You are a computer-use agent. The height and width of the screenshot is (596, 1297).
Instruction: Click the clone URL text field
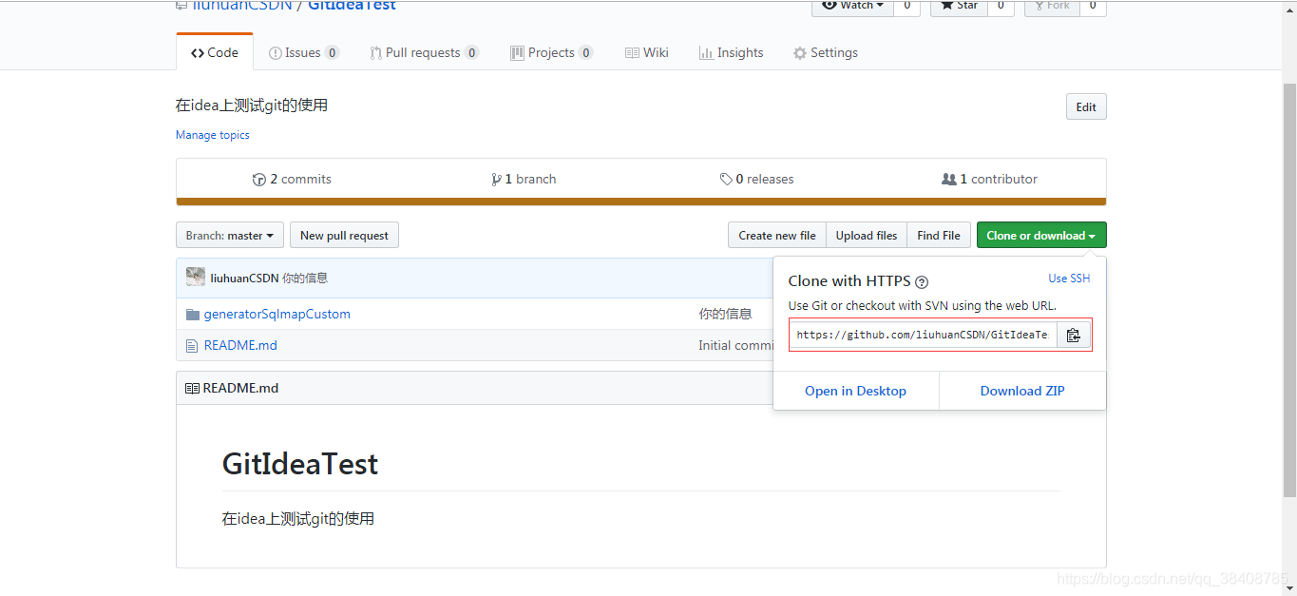coord(923,335)
